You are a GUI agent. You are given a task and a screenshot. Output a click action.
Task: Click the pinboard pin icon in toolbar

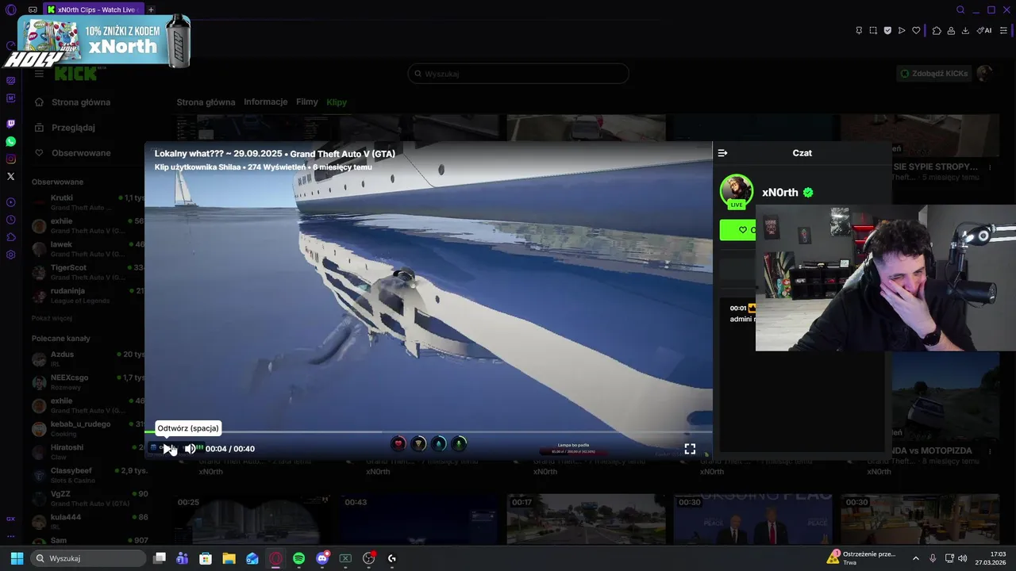tap(859, 30)
